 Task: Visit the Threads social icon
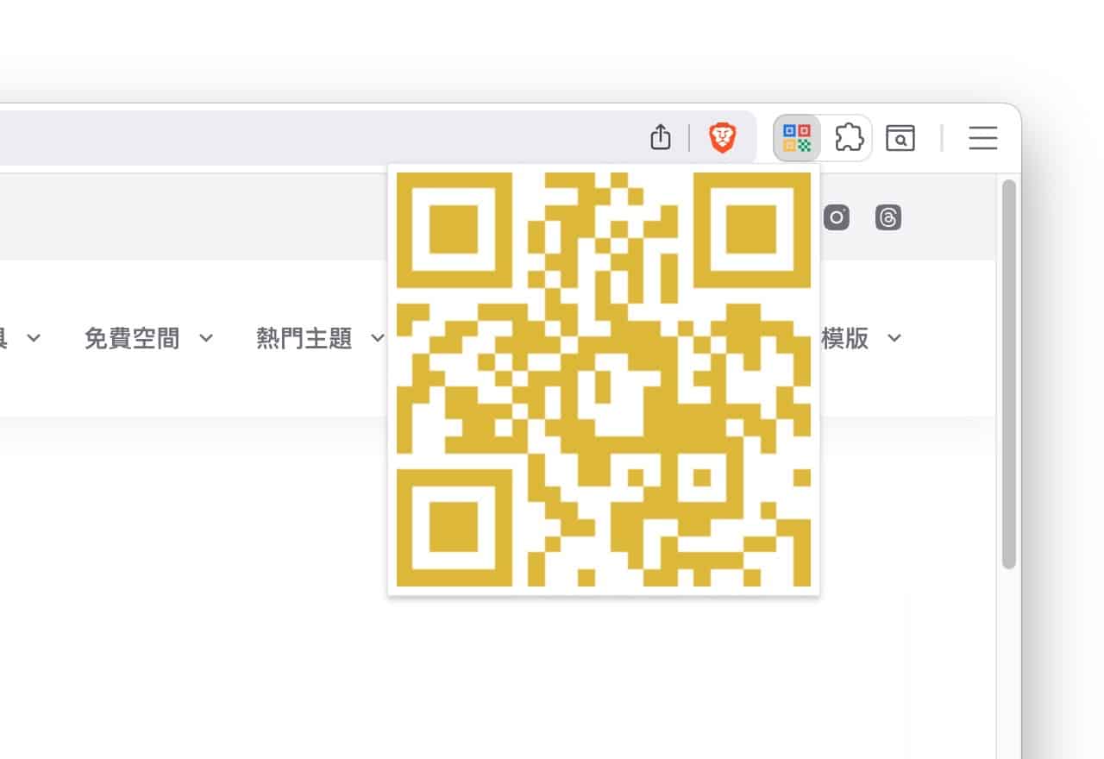pos(888,217)
